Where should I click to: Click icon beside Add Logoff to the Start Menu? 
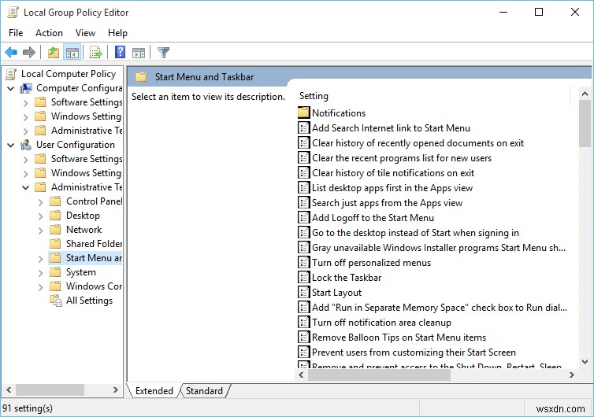pyautogui.click(x=303, y=218)
